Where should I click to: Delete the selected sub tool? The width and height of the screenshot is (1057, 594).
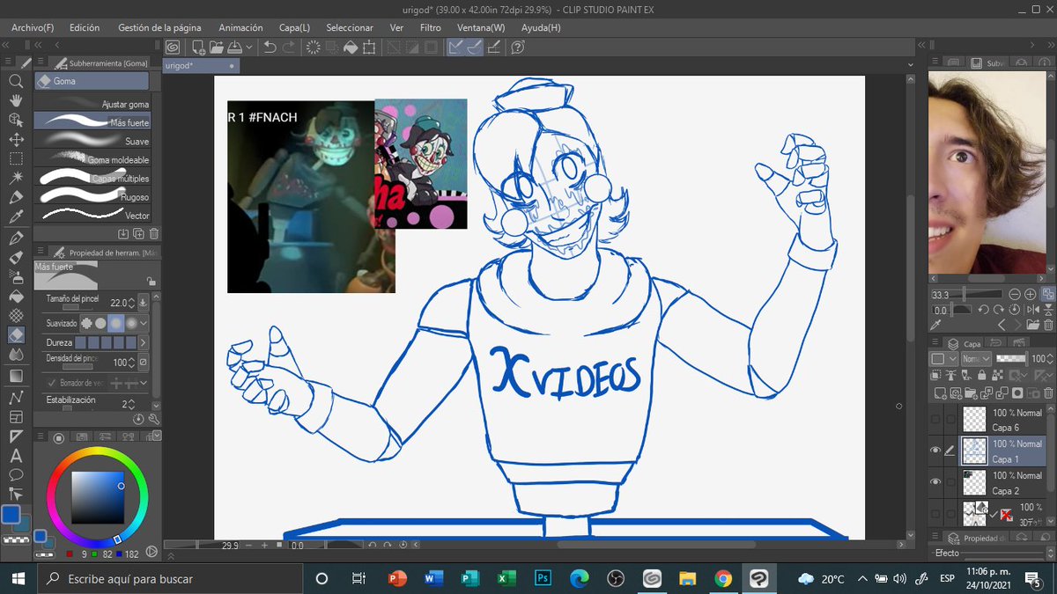coord(154,233)
